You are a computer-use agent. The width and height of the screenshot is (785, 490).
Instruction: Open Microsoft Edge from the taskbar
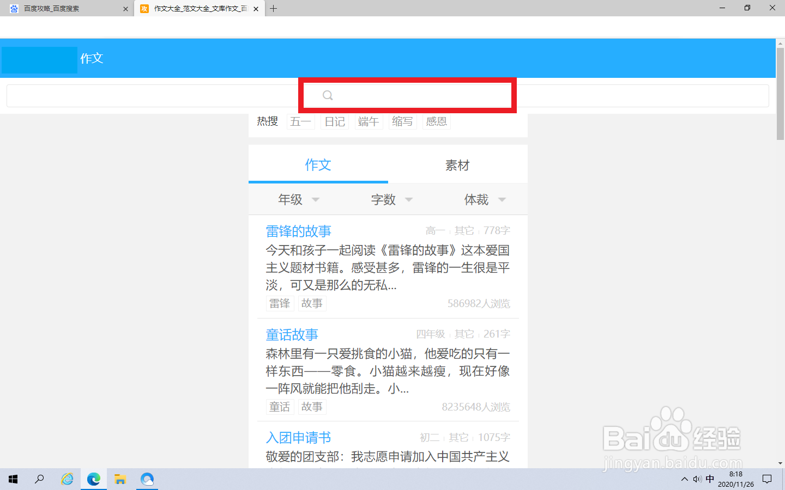click(x=93, y=479)
